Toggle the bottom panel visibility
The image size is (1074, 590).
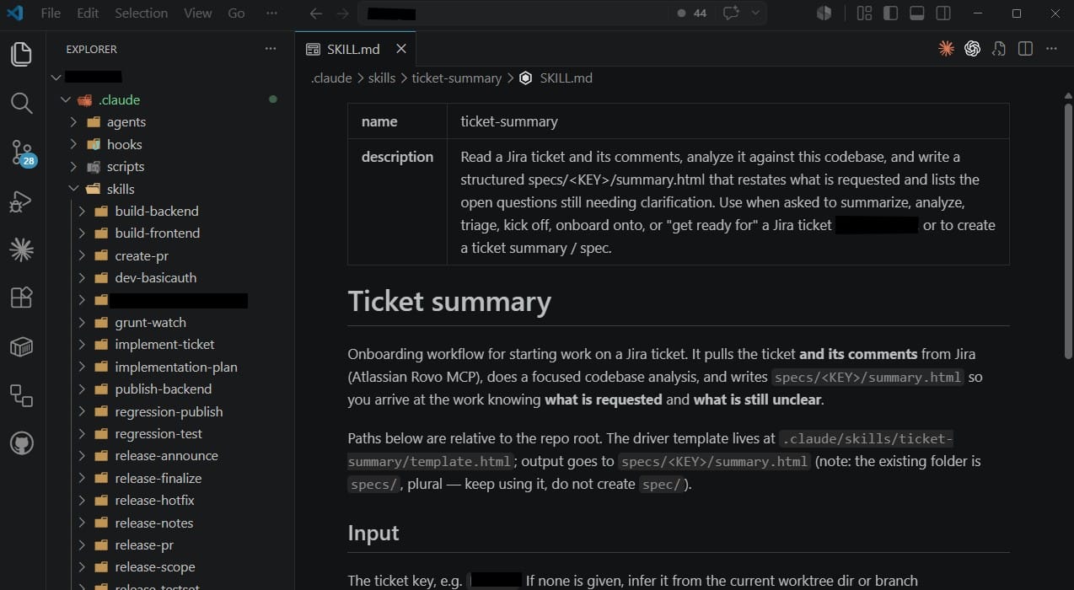(917, 13)
